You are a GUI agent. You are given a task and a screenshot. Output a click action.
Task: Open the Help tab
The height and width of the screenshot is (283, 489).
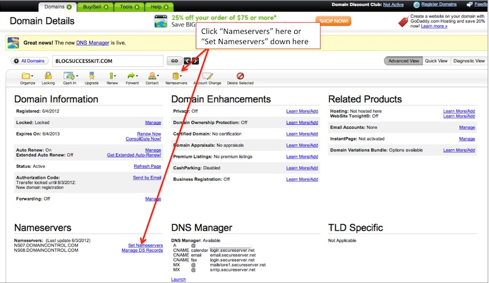(159, 7)
